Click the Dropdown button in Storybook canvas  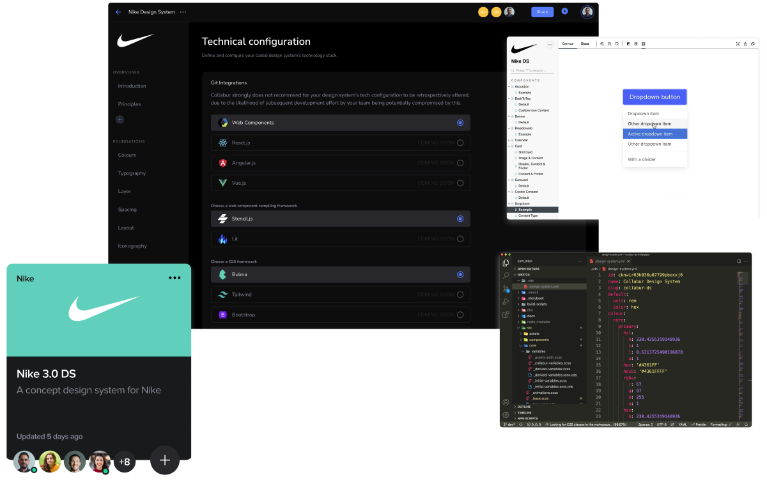tap(655, 97)
